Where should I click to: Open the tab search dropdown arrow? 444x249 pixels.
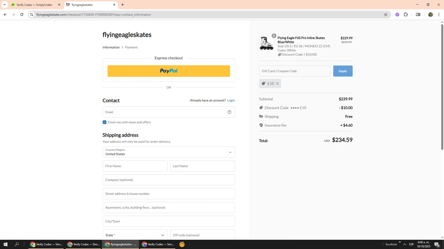coord(4,5)
